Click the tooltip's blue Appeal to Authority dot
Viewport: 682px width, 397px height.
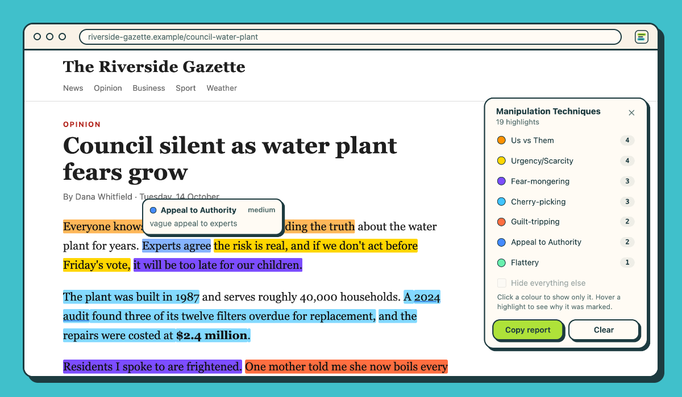point(153,210)
